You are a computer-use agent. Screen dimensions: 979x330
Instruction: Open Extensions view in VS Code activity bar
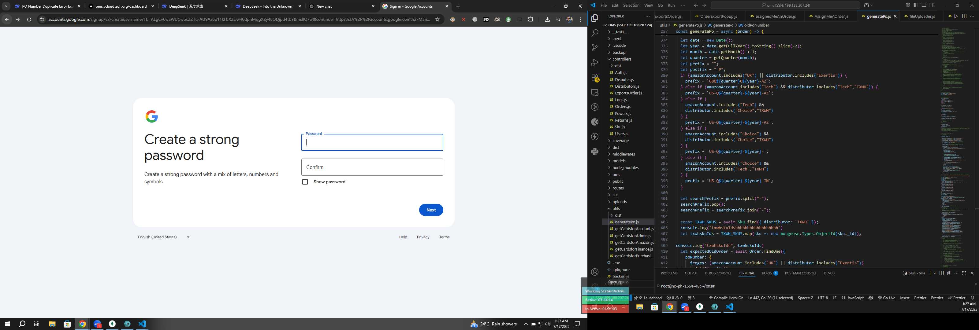(595, 78)
